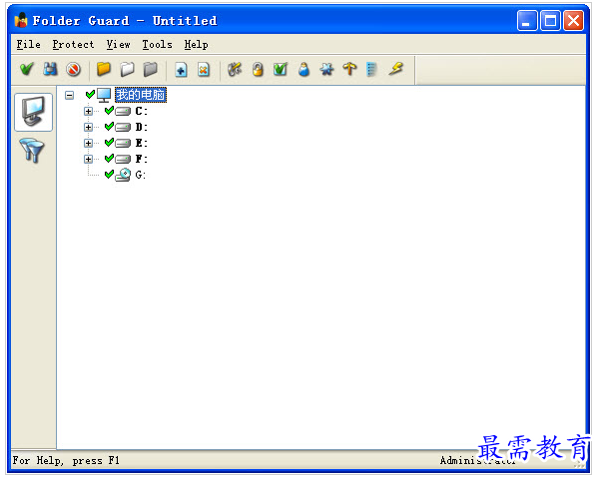Click the green check on drive F:
Screen dimensions: 599x479
click(109, 158)
